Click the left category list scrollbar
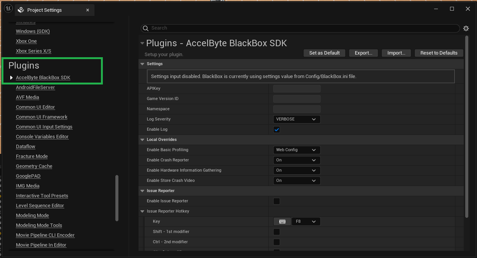 [117, 198]
